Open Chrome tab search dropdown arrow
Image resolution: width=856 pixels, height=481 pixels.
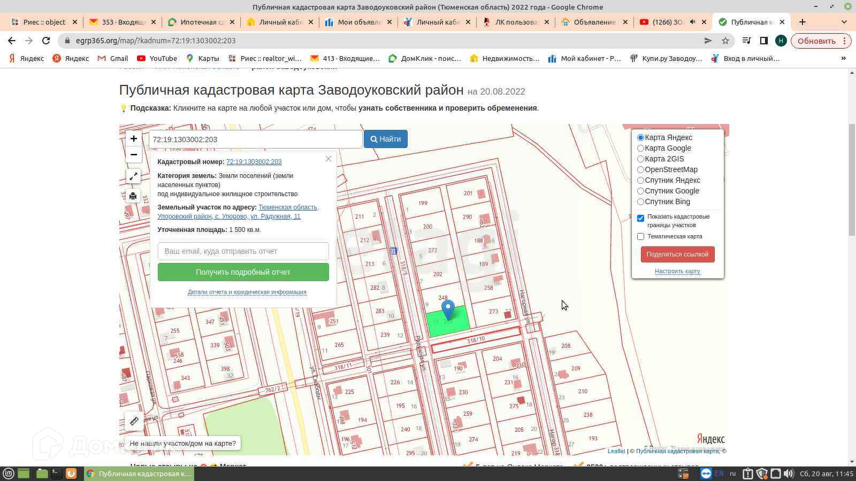click(x=844, y=22)
